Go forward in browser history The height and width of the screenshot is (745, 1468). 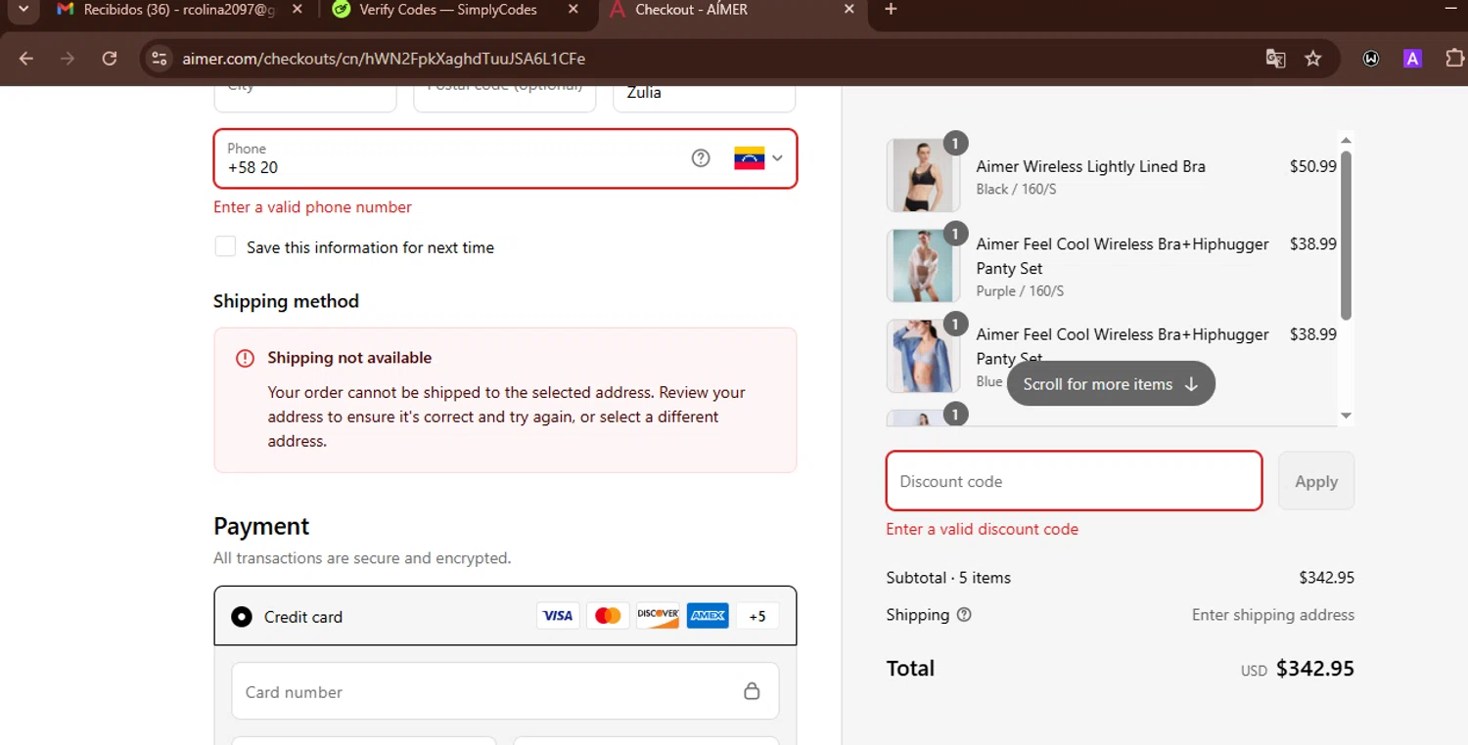click(x=68, y=59)
